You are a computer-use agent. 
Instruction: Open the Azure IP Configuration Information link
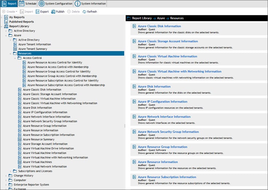point(162,102)
